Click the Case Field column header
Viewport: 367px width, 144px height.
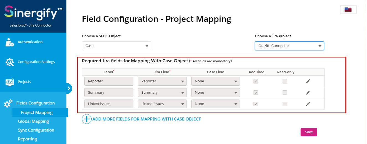(x=216, y=72)
